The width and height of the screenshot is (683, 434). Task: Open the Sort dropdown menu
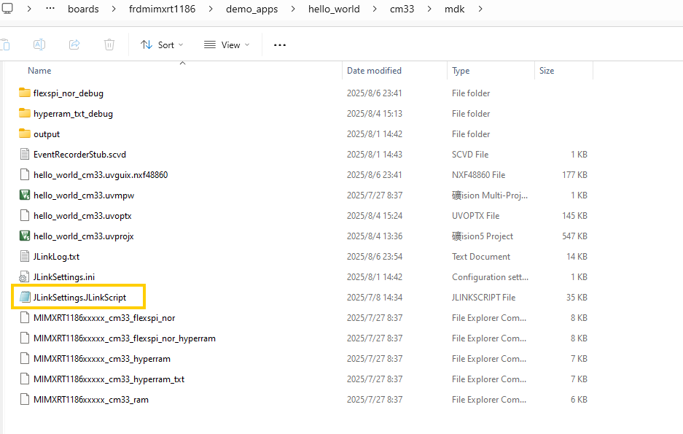tap(162, 45)
